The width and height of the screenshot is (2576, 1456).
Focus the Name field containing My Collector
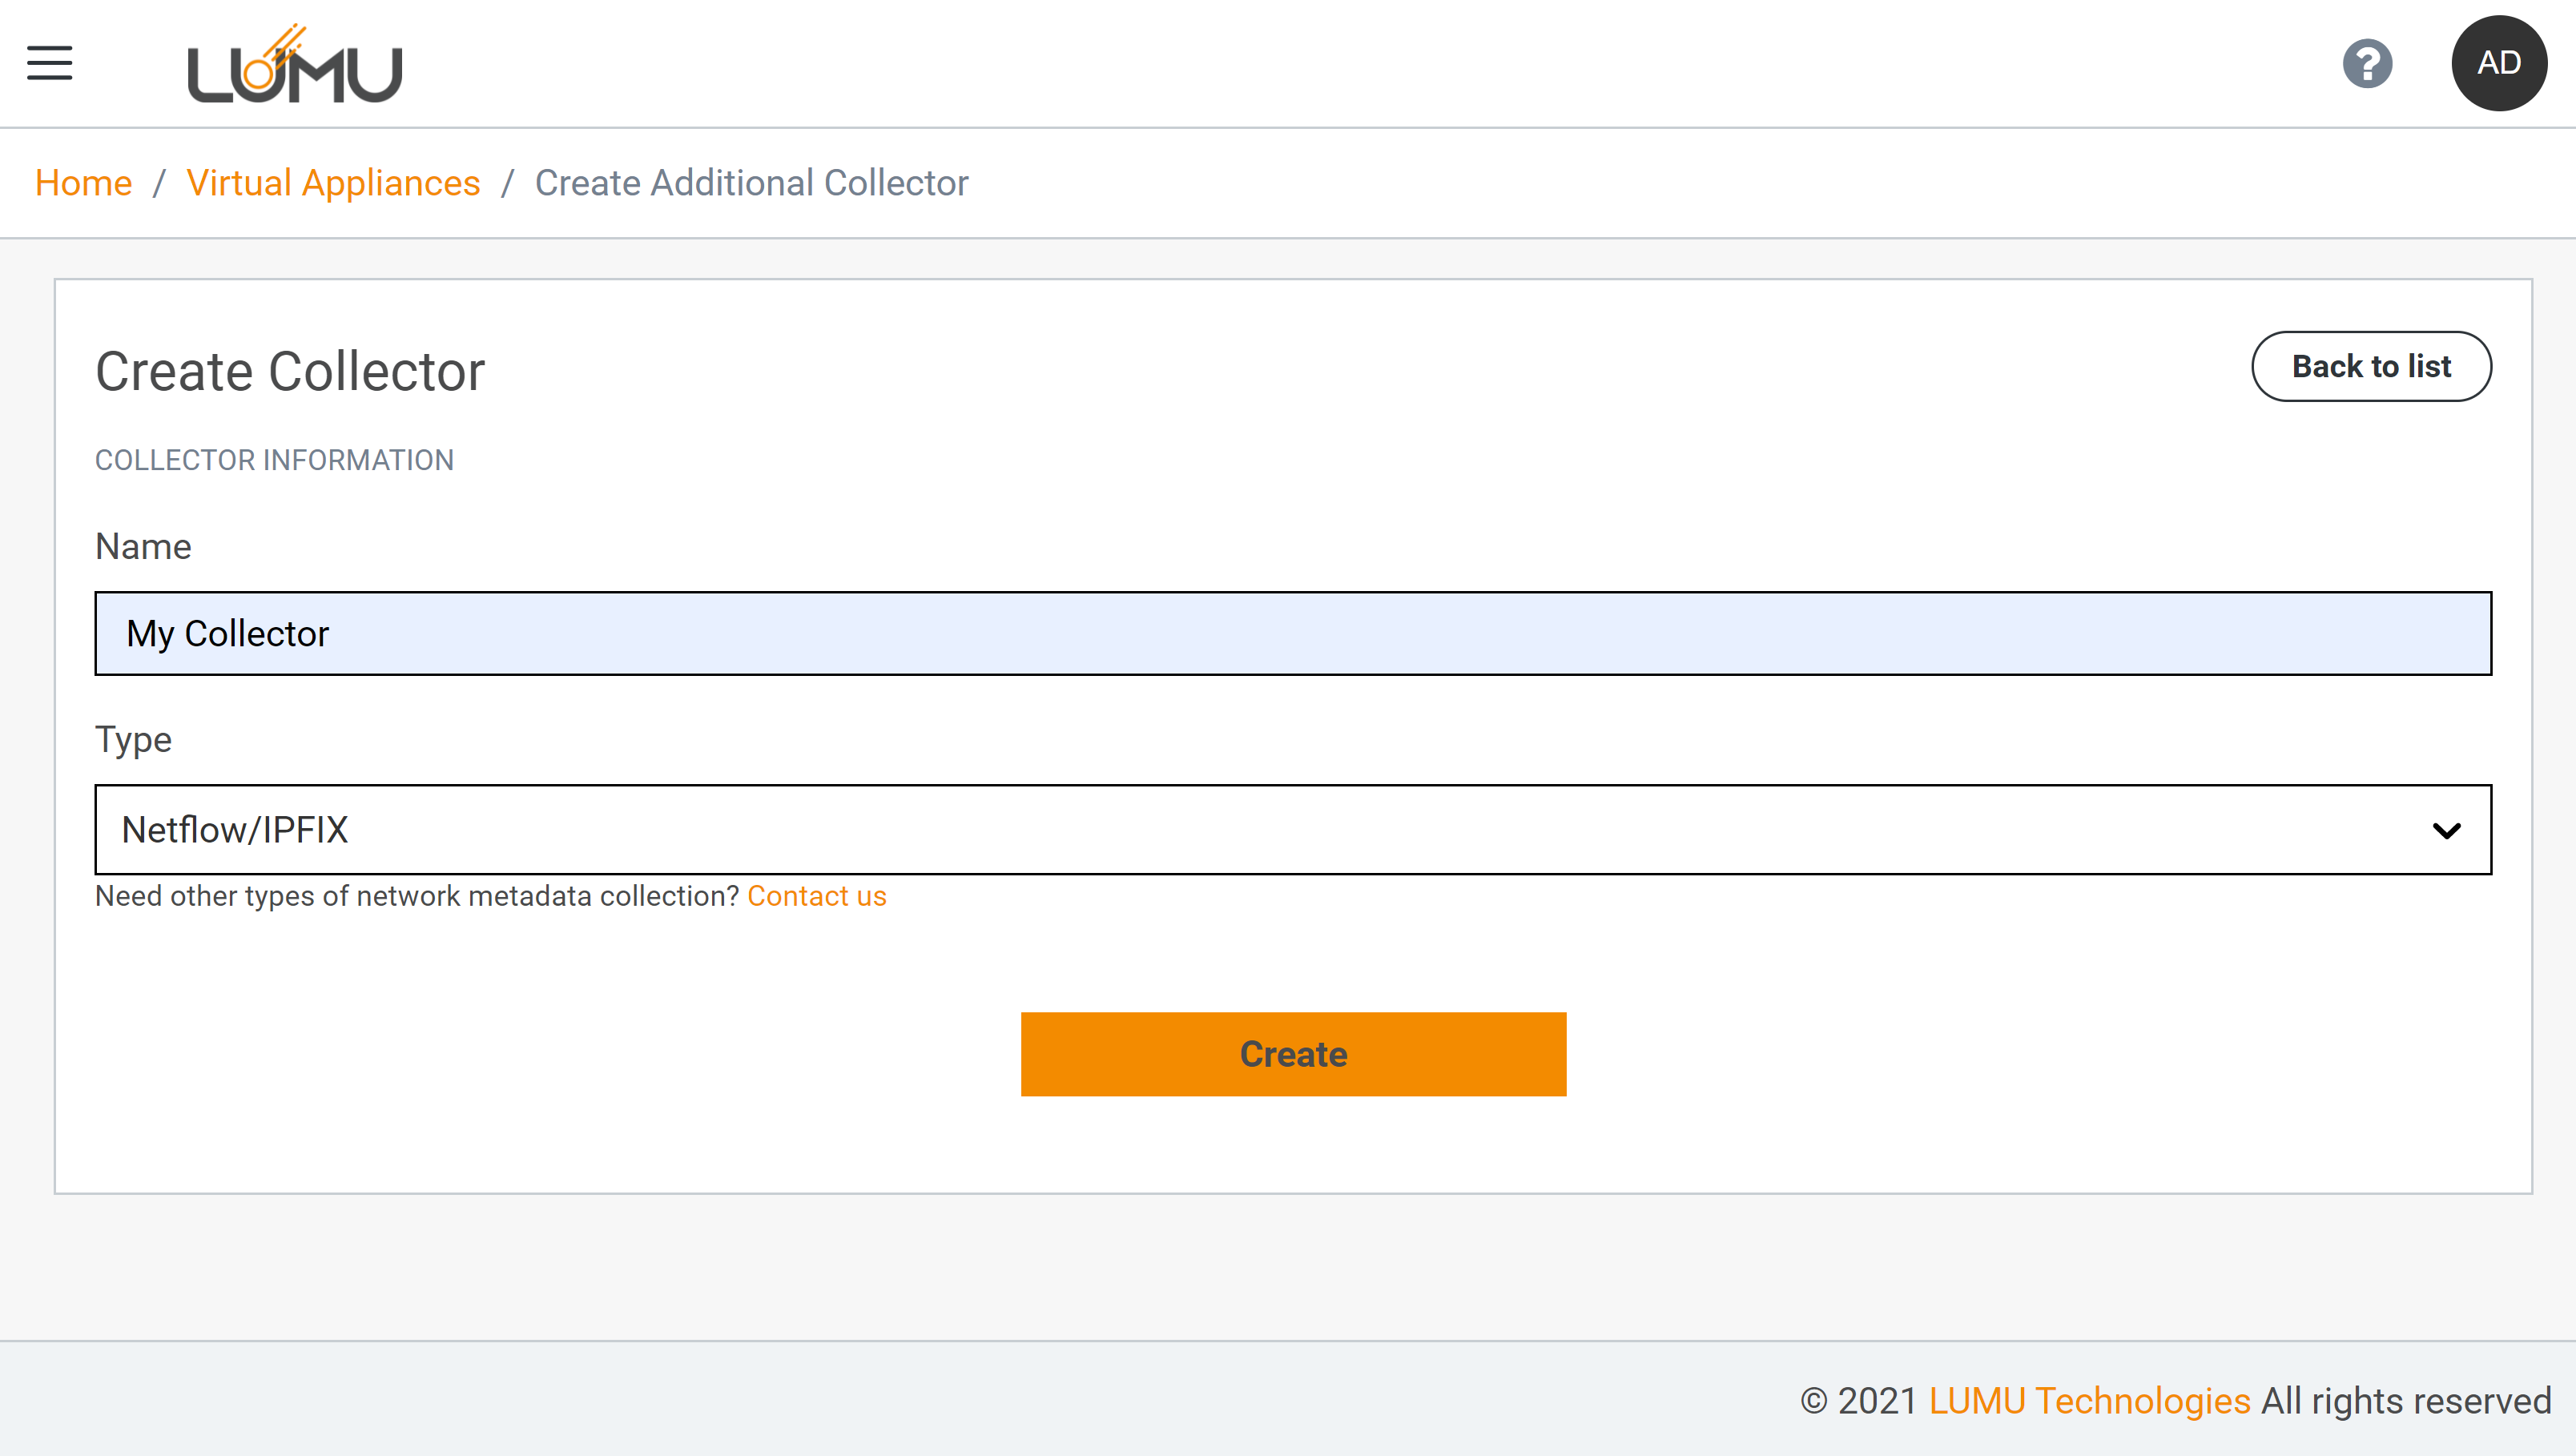[x=1292, y=633]
